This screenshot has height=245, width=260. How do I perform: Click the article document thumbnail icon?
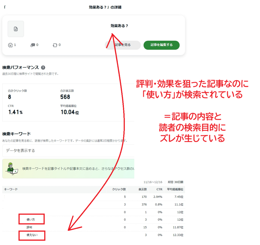point(16,29)
